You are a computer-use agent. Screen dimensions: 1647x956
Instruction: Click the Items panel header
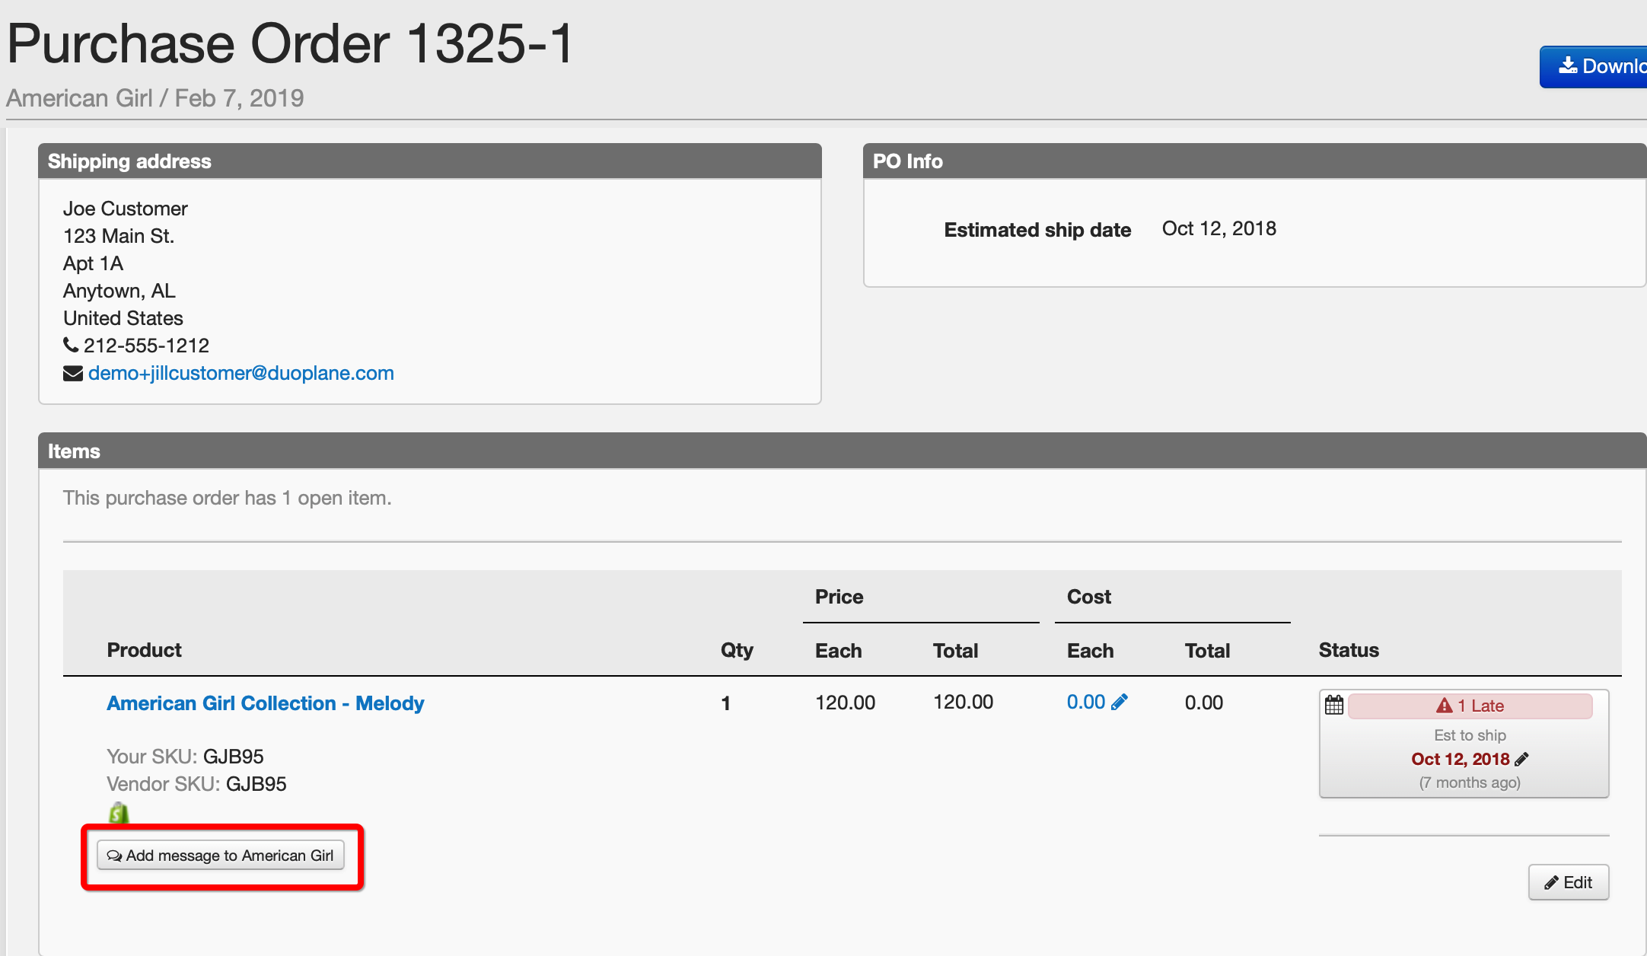837,451
